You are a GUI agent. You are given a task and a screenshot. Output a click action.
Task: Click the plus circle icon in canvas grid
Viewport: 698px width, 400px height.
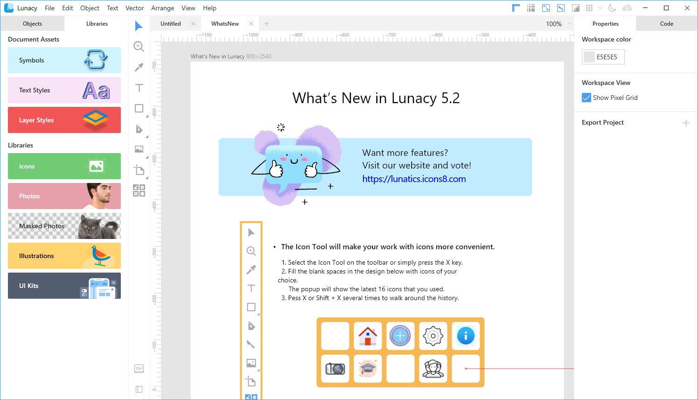tap(400, 336)
